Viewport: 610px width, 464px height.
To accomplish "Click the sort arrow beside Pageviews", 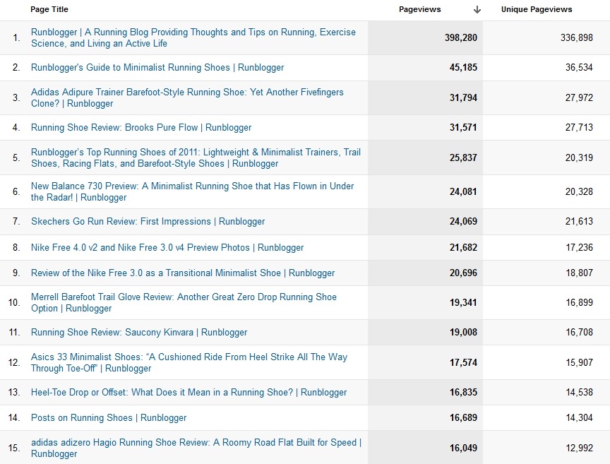I will (x=477, y=10).
